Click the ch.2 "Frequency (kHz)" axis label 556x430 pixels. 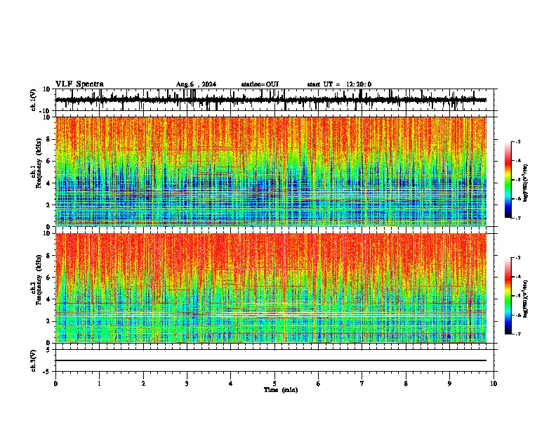tap(39, 280)
